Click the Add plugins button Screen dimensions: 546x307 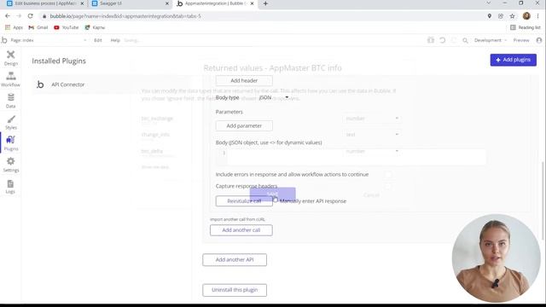coord(514,60)
